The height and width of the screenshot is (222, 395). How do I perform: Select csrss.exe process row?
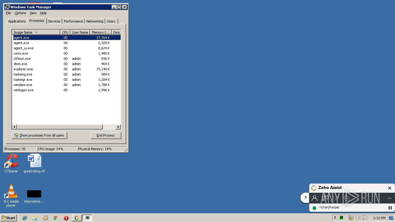pos(66,53)
